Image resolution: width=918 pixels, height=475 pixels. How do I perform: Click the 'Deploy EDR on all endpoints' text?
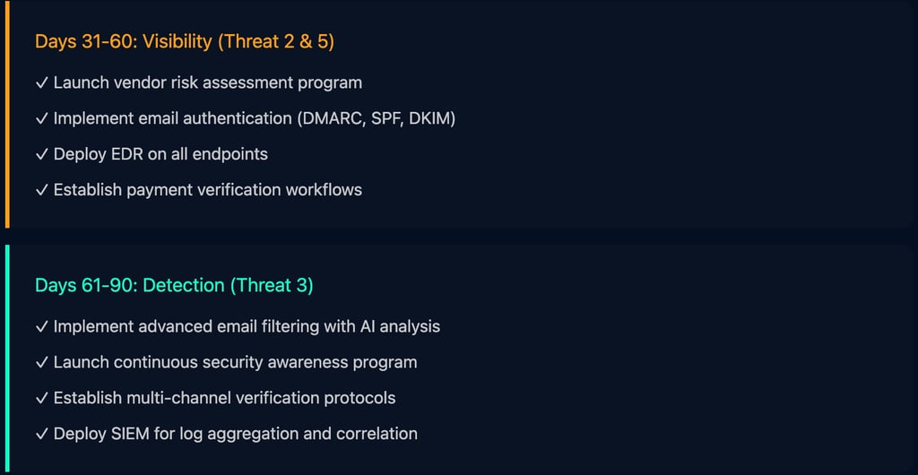click(x=160, y=155)
